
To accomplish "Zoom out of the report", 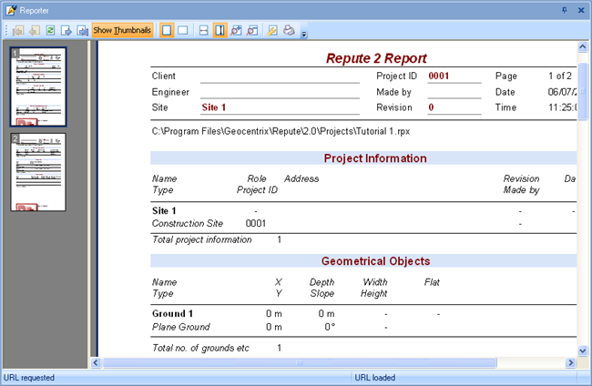I will 252,30.
